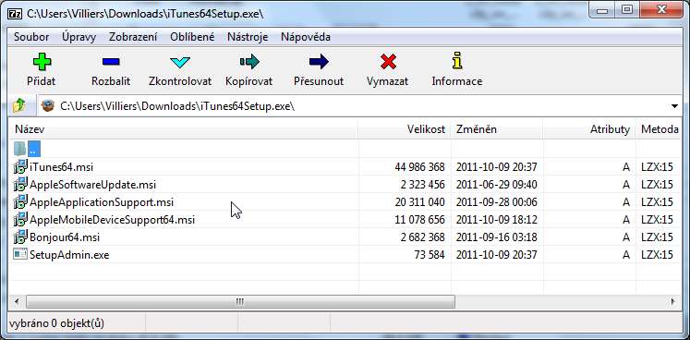Open the Úpravy menu

click(79, 37)
